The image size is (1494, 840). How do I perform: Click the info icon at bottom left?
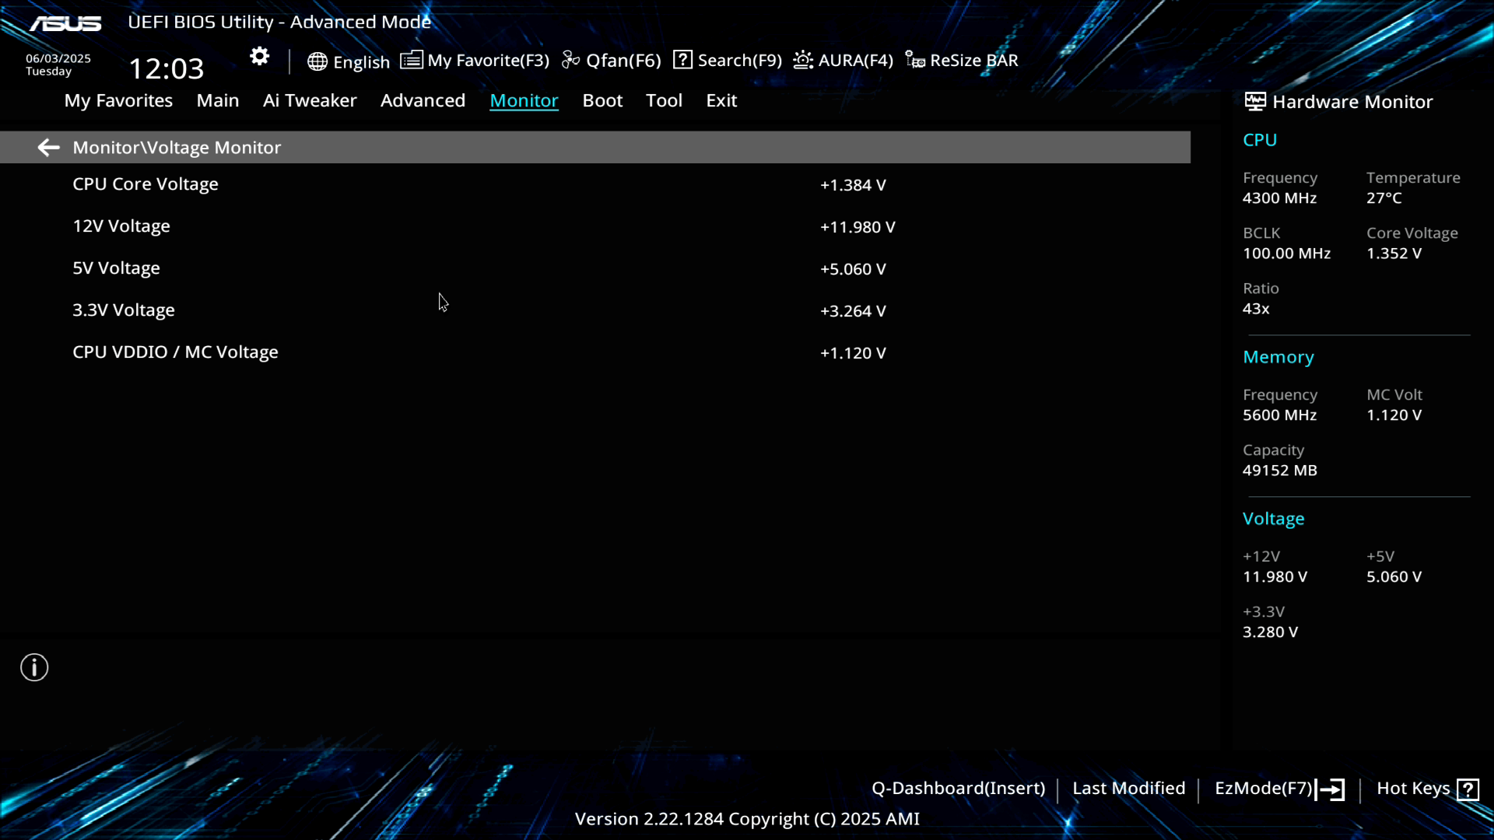coord(34,667)
